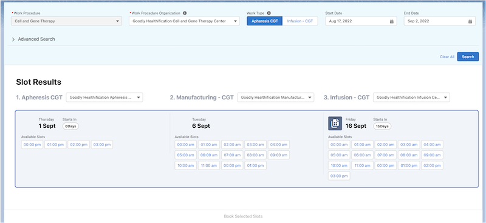Open the Work Procedure Organization dropdown

pyautogui.click(x=185, y=21)
